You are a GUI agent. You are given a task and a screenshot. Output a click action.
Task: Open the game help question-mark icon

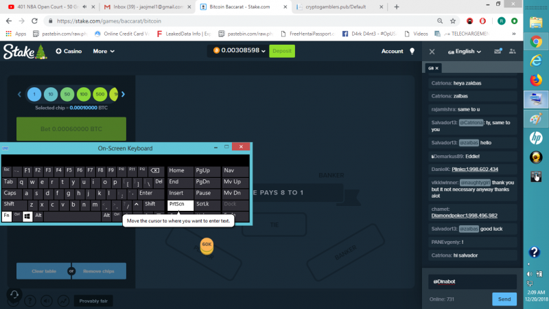tap(30, 301)
